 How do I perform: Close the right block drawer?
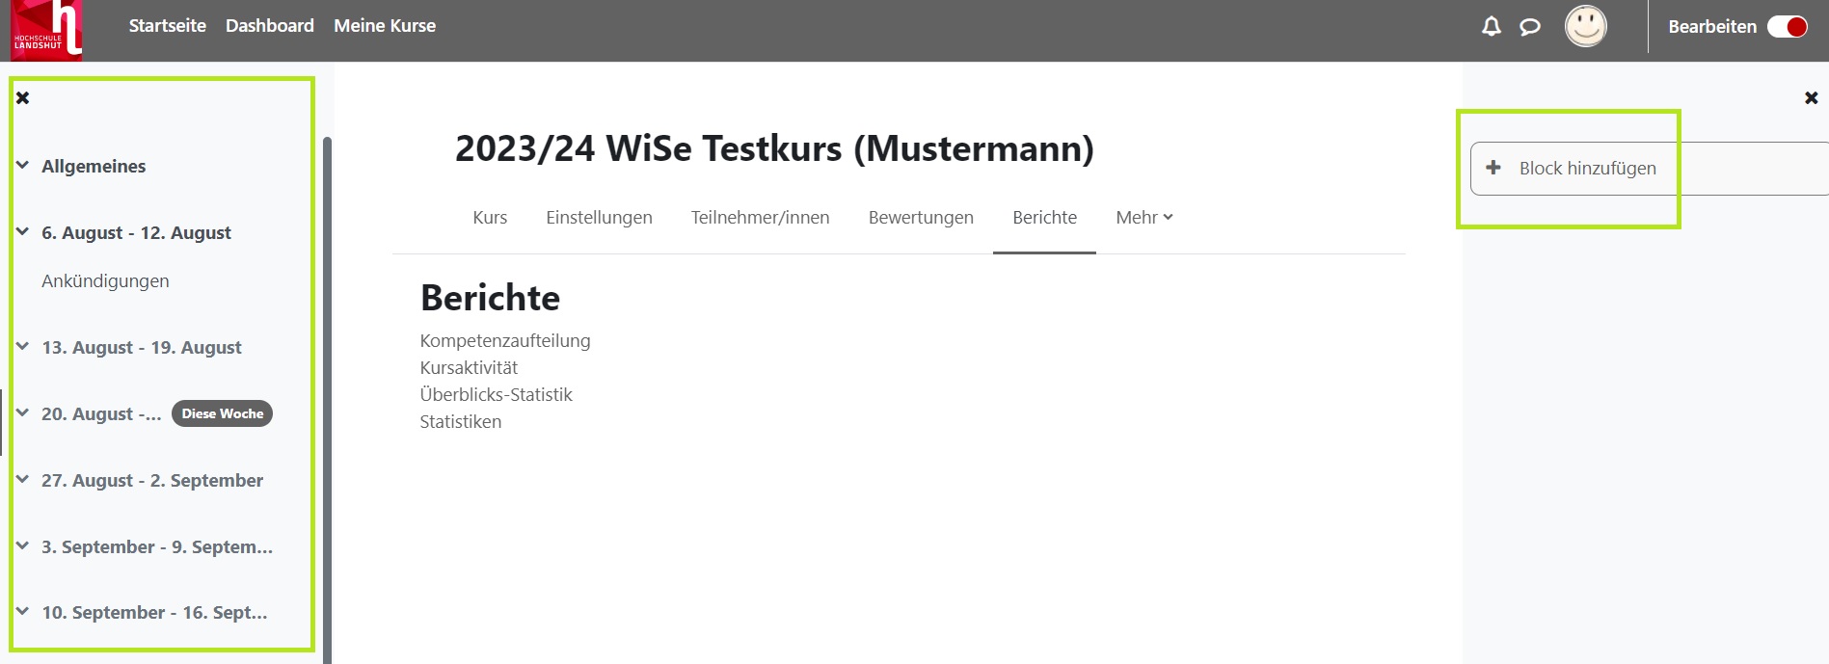pyautogui.click(x=1810, y=97)
